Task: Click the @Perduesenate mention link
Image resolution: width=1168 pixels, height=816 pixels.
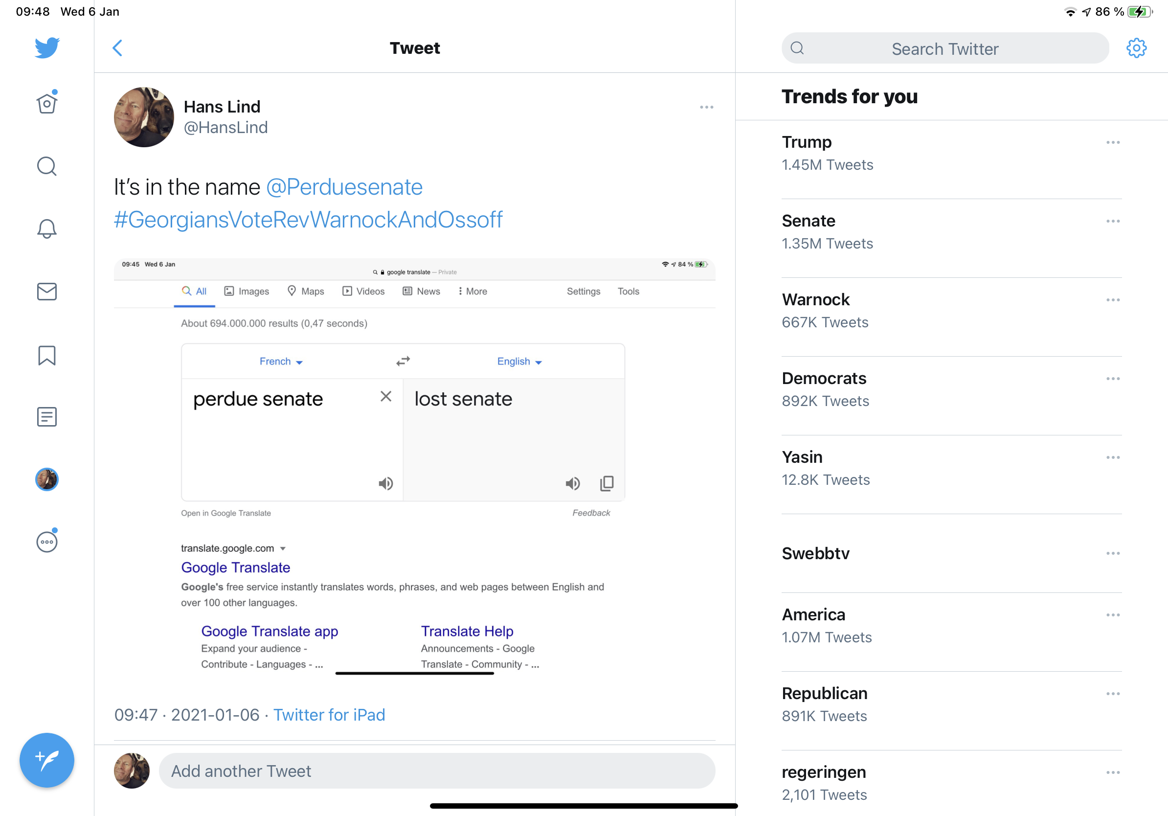Action: point(344,187)
